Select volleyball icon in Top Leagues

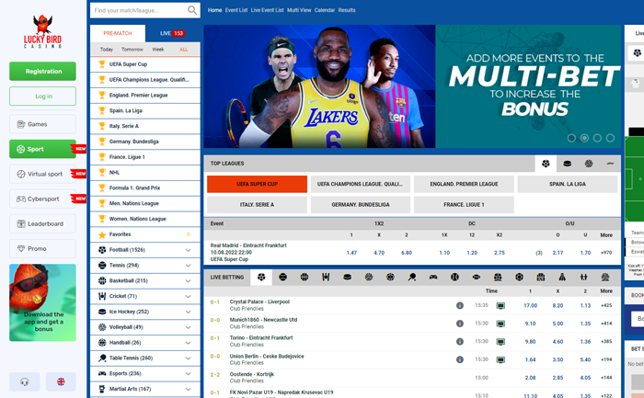(589, 164)
